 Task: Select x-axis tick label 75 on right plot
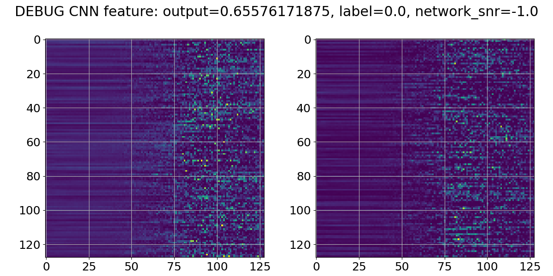pos(445,266)
